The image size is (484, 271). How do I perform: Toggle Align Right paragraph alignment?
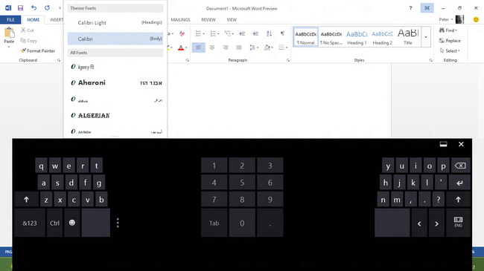[x=226, y=48]
